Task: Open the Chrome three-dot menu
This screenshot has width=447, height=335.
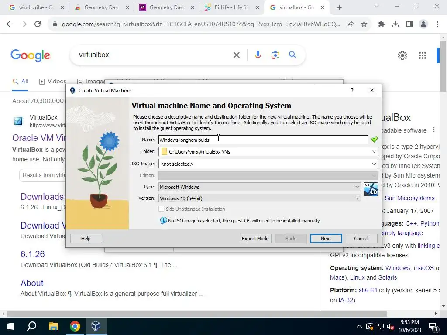Action: [x=437, y=24]
